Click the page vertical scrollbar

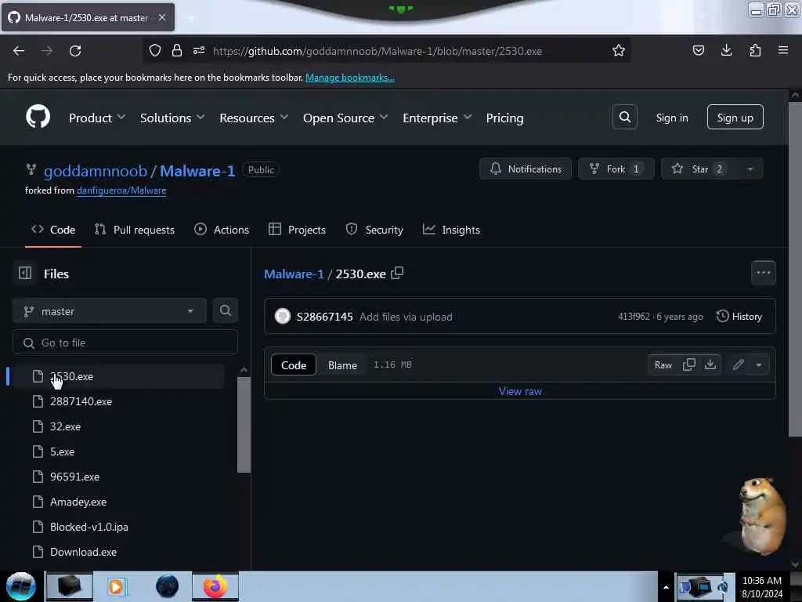[795, 270]
